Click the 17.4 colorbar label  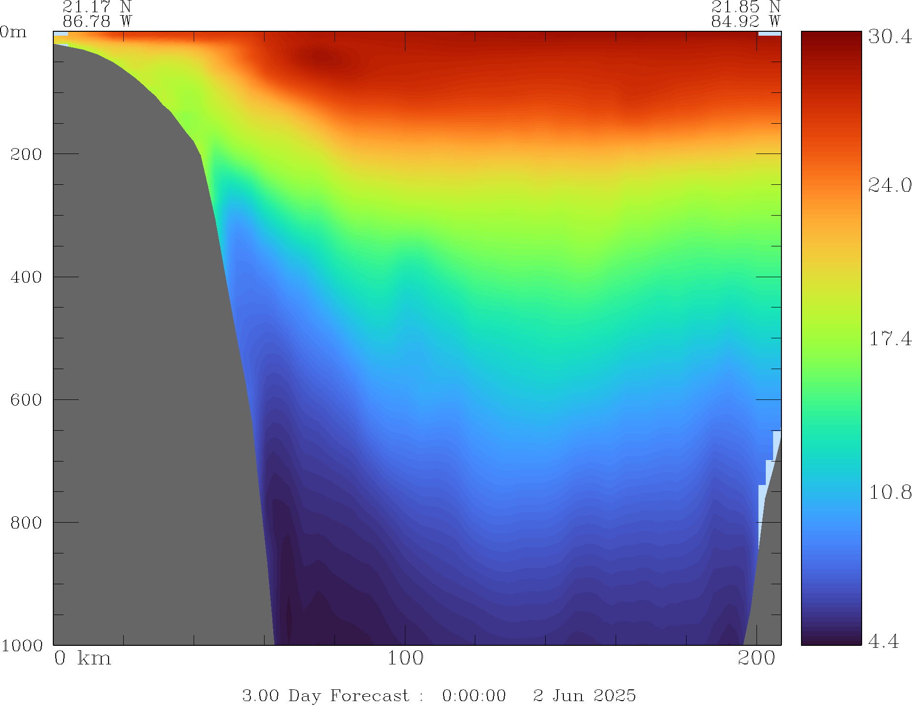coord(890,339)
